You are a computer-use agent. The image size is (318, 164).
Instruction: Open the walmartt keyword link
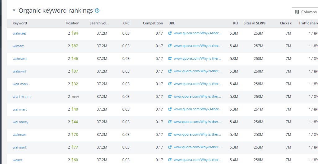[20, 59]
